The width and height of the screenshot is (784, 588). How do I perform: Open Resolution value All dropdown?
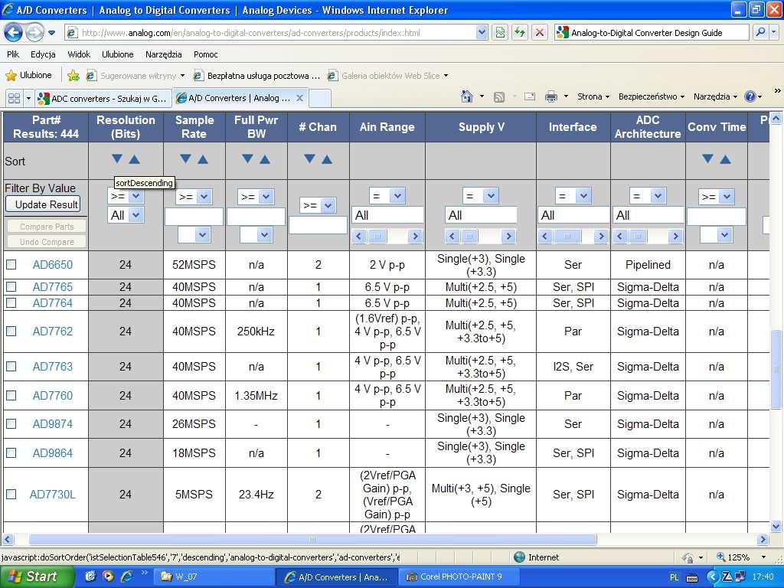126,215
